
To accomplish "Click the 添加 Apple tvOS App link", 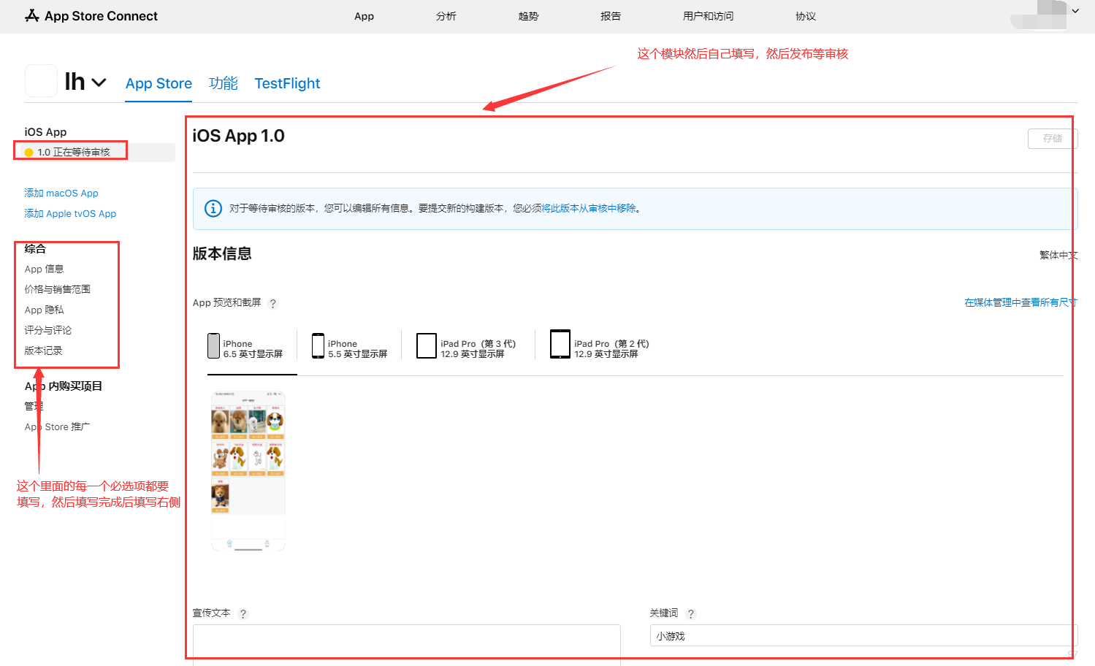I will pos(70,213).
